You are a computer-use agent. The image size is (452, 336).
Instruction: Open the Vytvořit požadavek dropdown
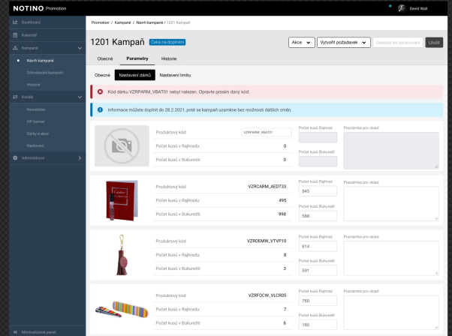click(x=344, y=43)
